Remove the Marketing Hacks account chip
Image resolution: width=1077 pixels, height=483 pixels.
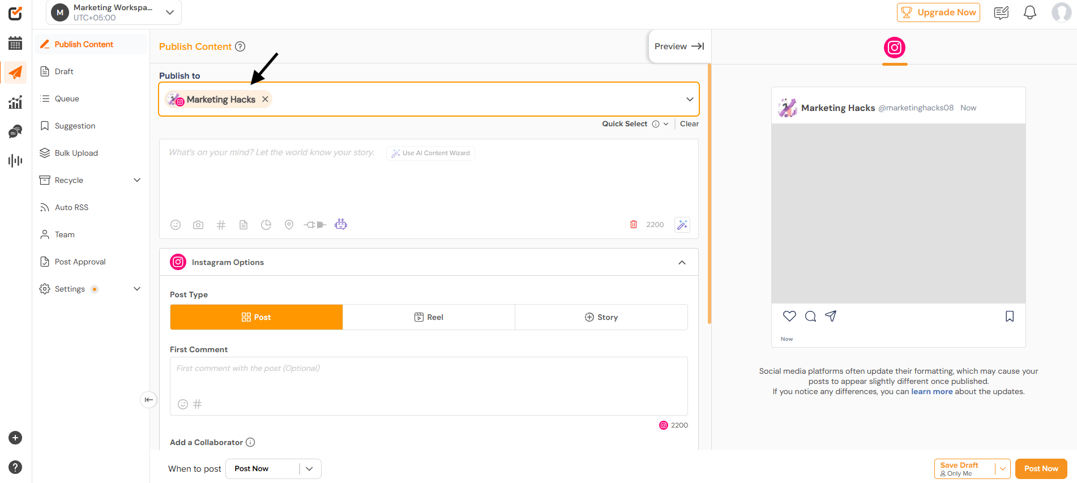(x=265, y=99)
